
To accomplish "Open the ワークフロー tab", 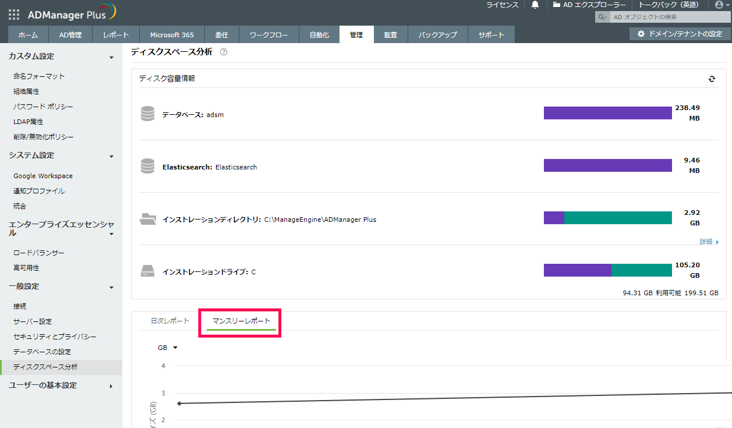I will coord(268,35).
